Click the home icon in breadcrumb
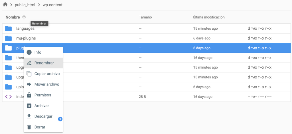This screenshot has height=134, width=292. (x=5, y=5)
